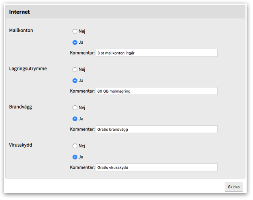The height and width of the screenshot is (200, 253).
Task: Set Brandvägg to Nej
Action: click(75, 108)
